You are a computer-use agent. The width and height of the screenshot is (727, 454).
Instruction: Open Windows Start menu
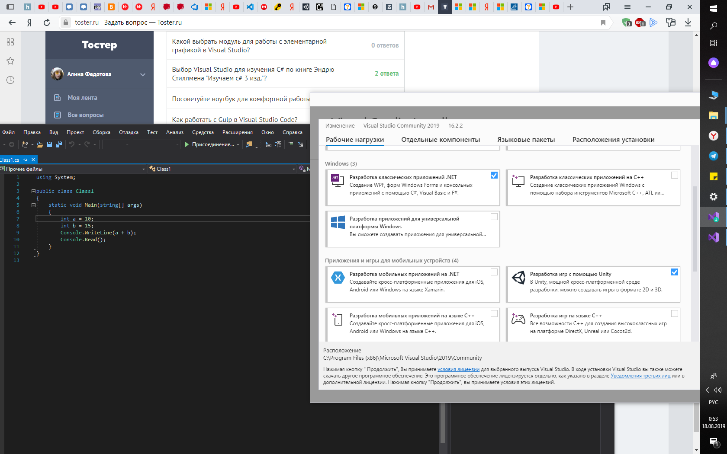click(x=714, y=9)
